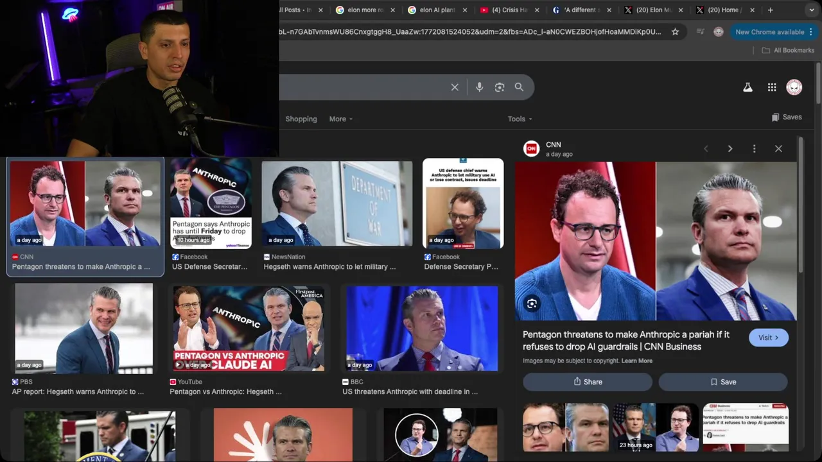Screen dimensions: 822x462
Task: Go to previous image in preview panel
Action: [706, 149]
